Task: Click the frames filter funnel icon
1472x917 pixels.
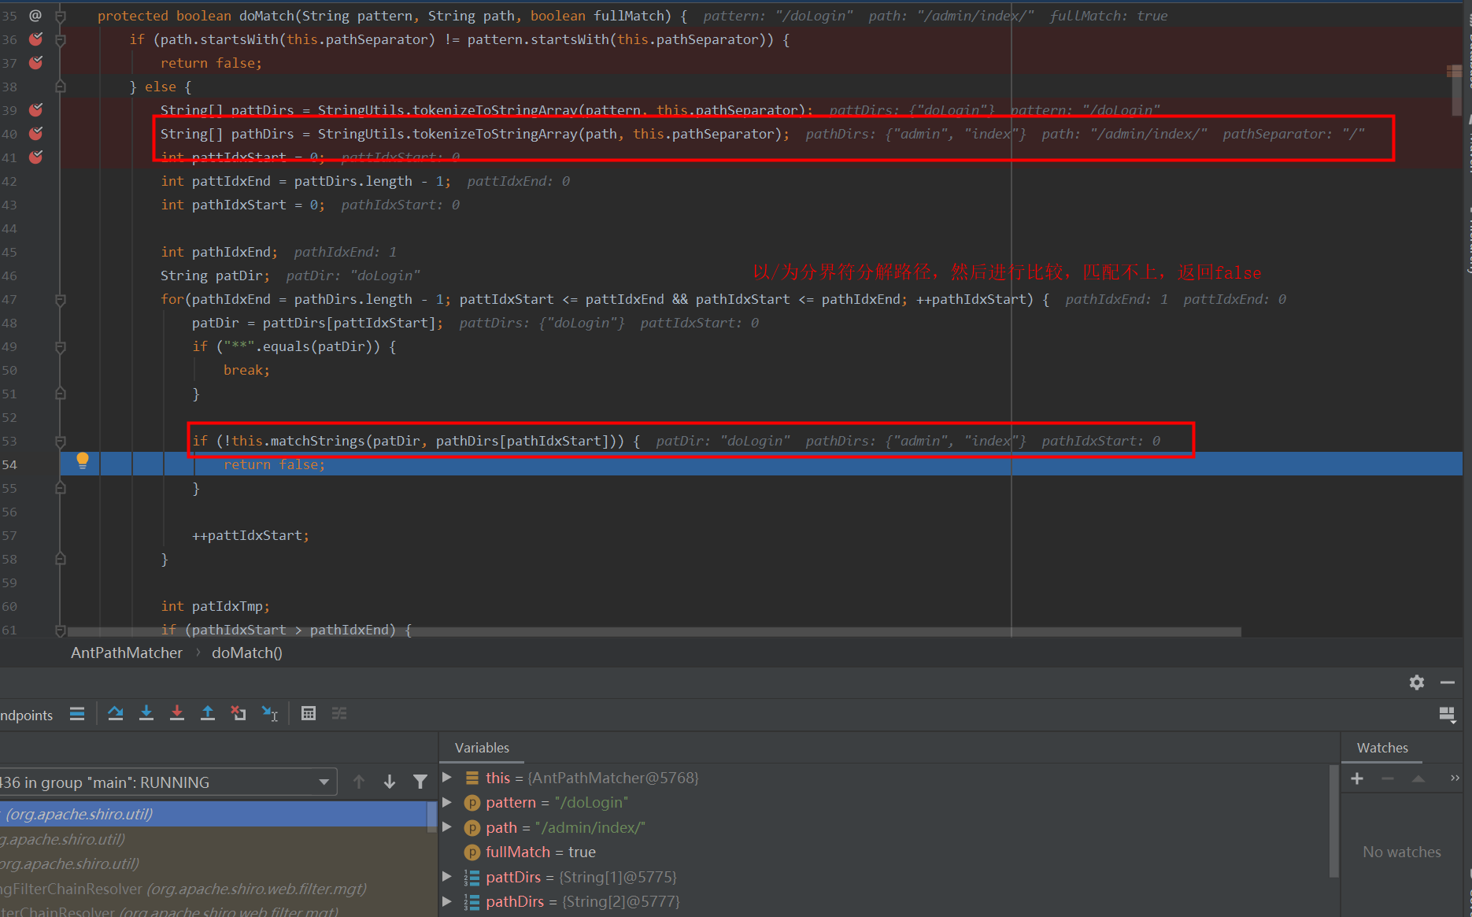Action: click(x=420, y=782)
